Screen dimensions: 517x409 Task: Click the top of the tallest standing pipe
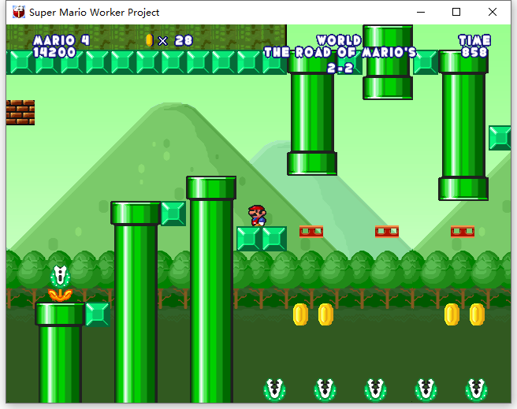(x=211, y=188)
